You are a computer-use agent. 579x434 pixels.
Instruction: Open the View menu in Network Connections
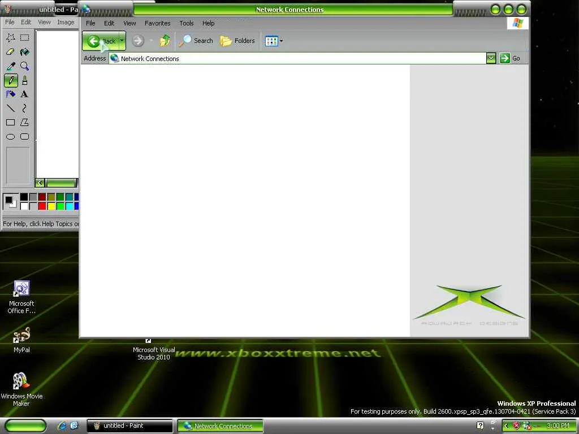tap(129, 23)
